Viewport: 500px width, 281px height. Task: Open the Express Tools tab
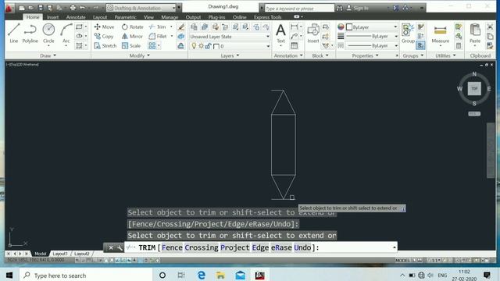(267, 17)
